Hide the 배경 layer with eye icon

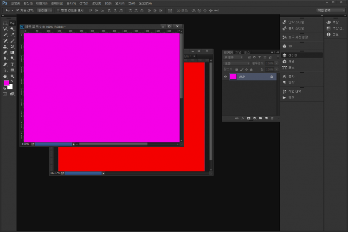click(226, 77)
